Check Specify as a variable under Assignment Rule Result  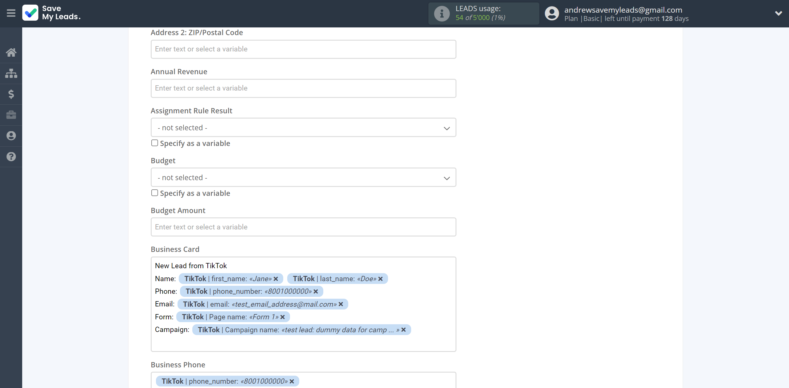[155, 143]
